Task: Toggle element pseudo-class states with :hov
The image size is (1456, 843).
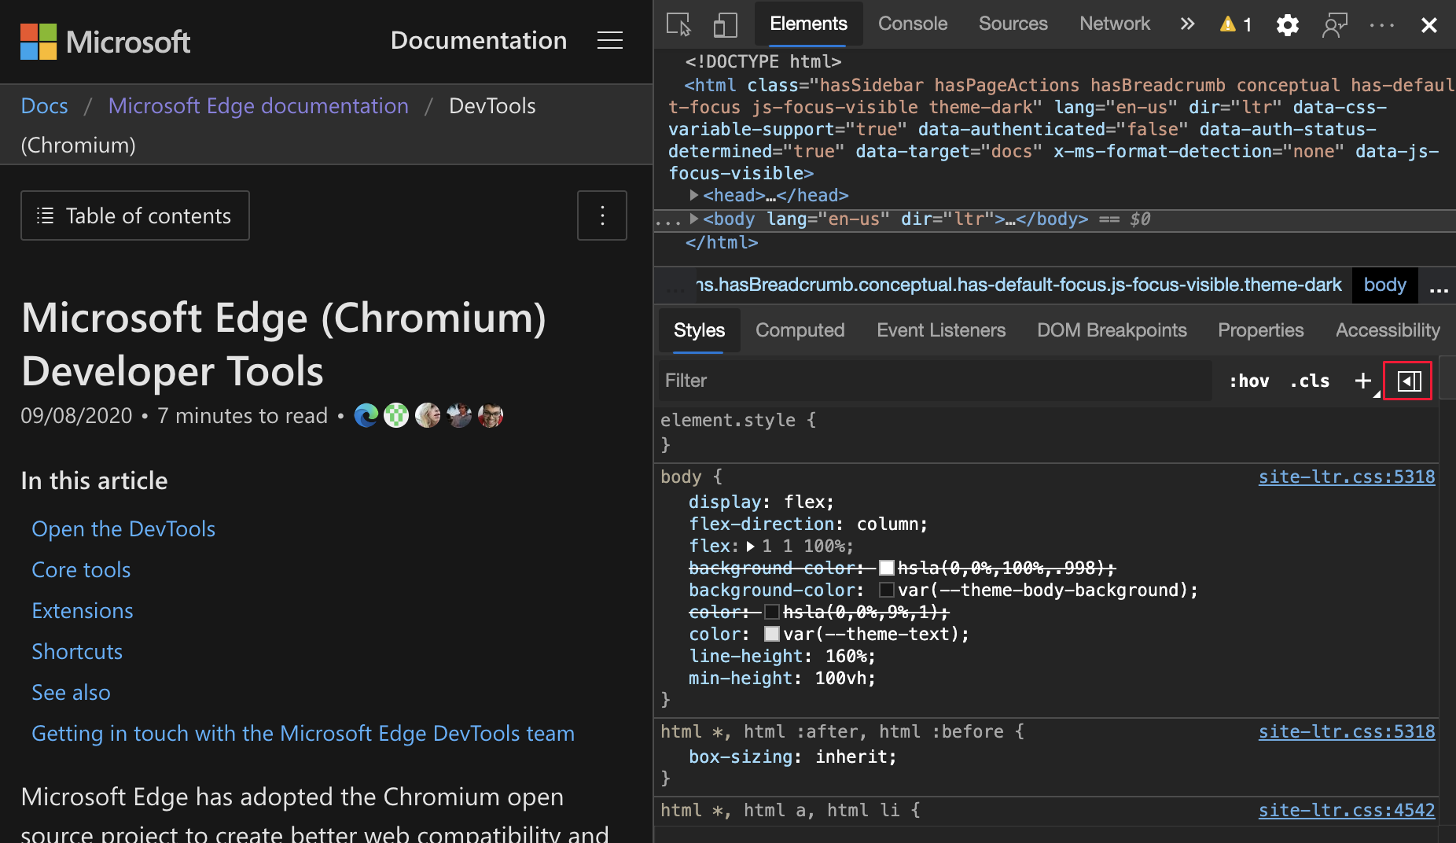Action: pyautogui.click(x=1249, y=381)
